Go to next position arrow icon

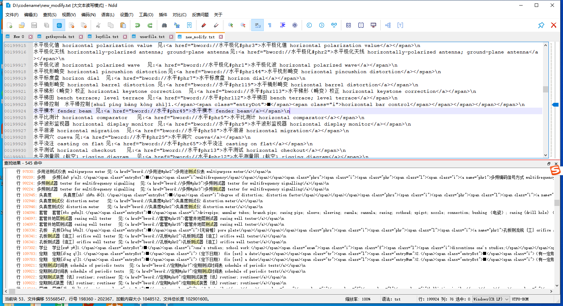pos(322,25)
